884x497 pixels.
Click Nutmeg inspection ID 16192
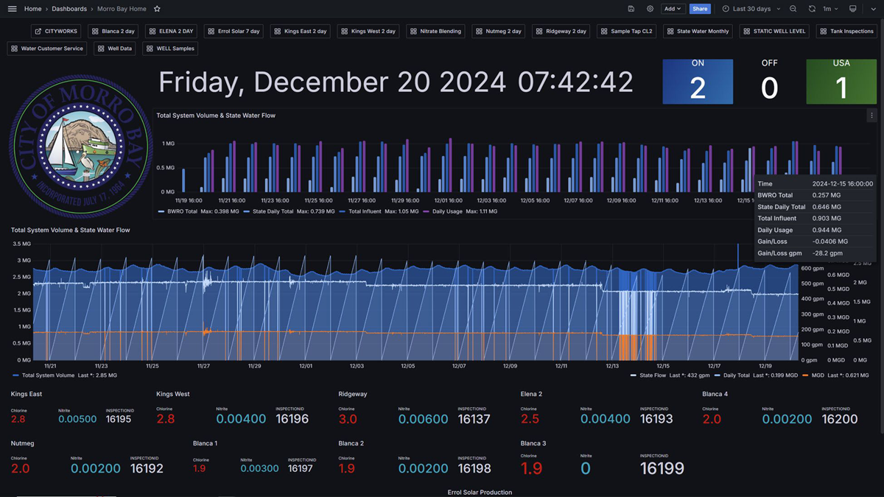click(x=147, y=468)
